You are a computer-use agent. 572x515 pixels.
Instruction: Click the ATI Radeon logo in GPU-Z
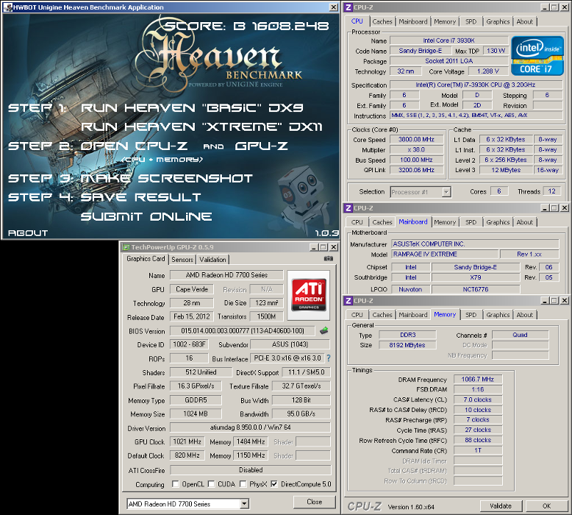[309, 295]
